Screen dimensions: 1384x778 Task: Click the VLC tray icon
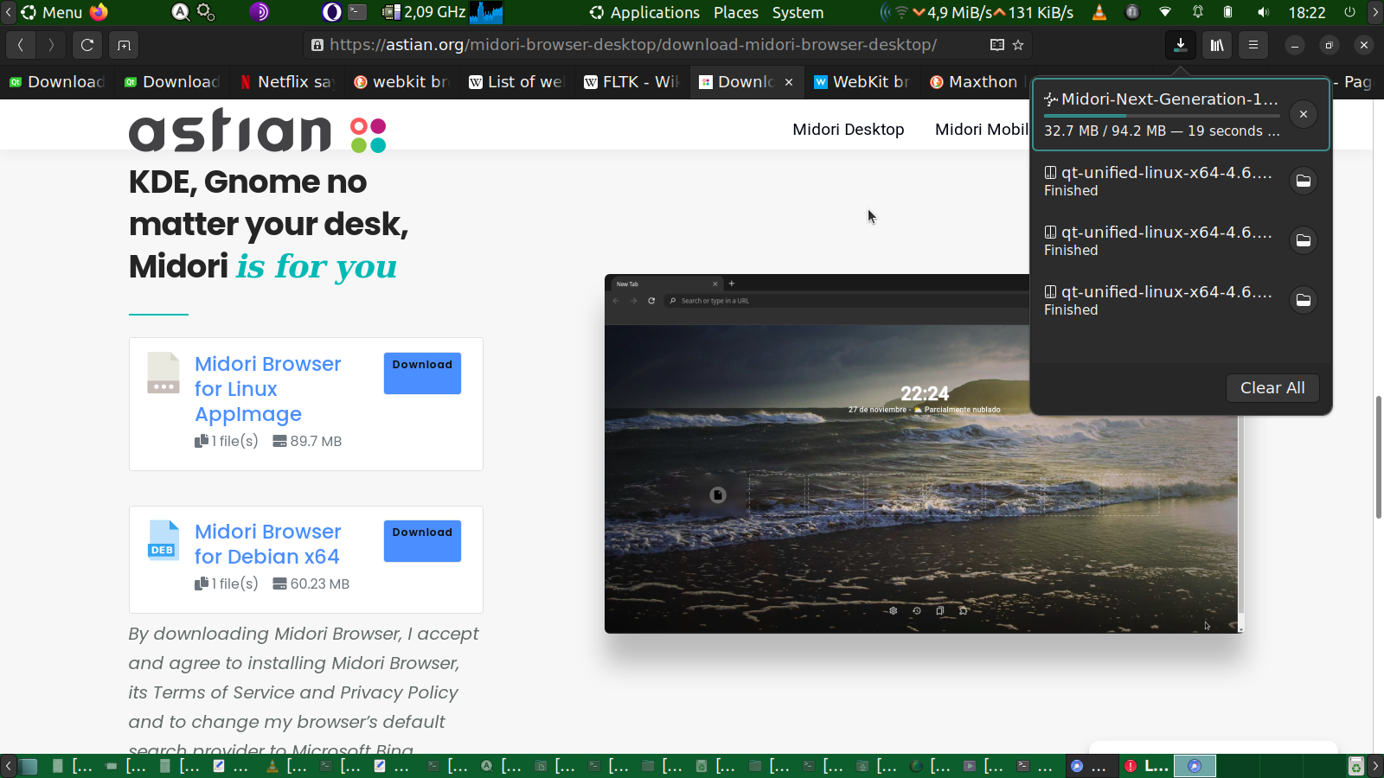(x=1099, y=12)
